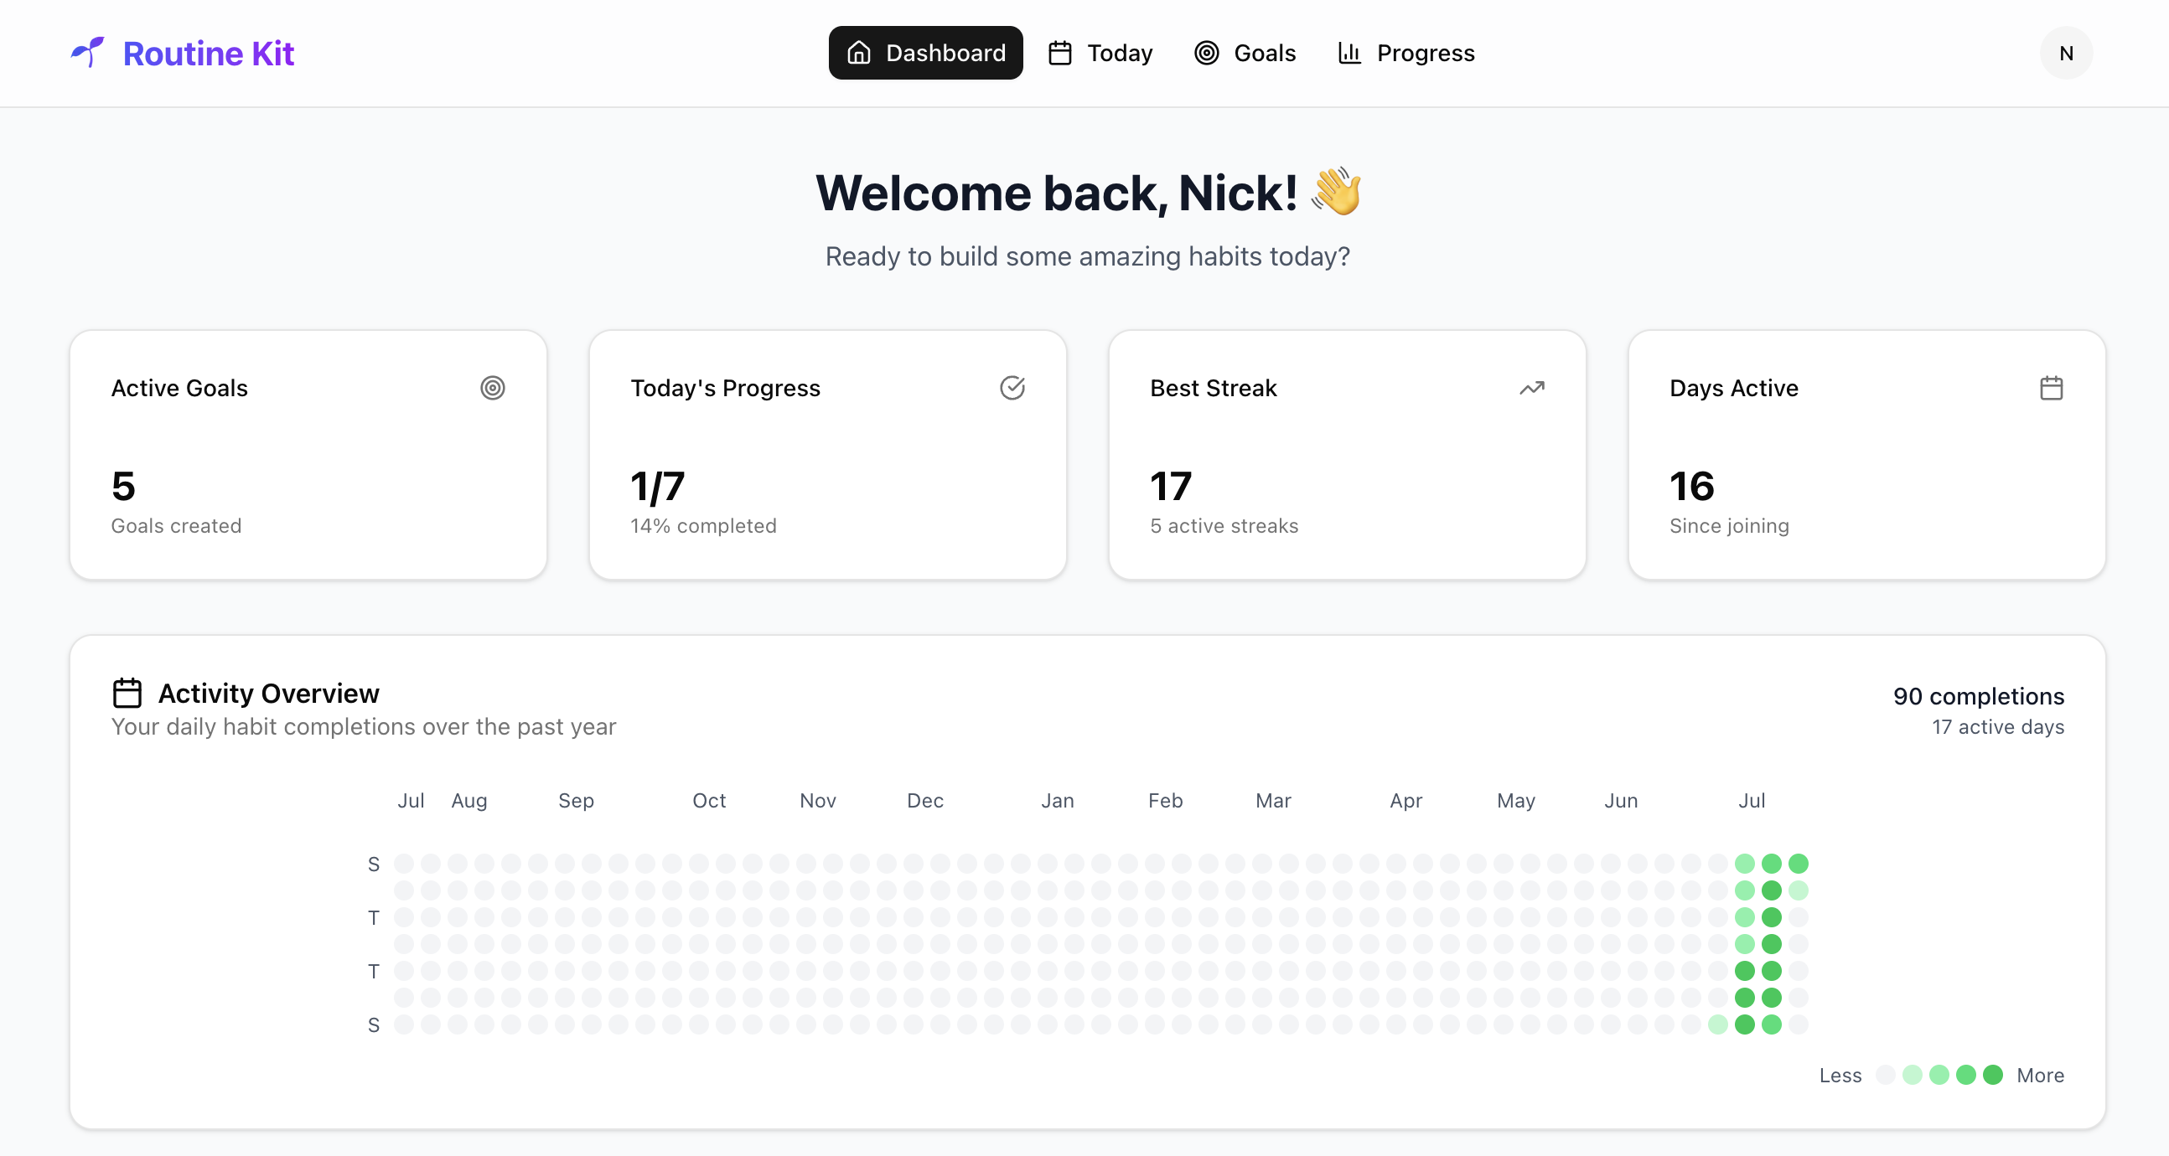2169x1156 pixels.
Task: Click the darkest green legend dot near More
Action: pos(1992,1076)
